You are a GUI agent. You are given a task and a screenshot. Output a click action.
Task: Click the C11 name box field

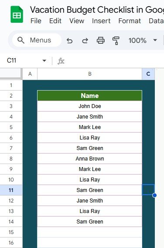[24, 60]
